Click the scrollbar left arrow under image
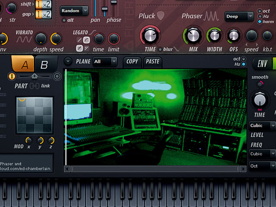Screen dimensions: 276x207 [67, 169]
